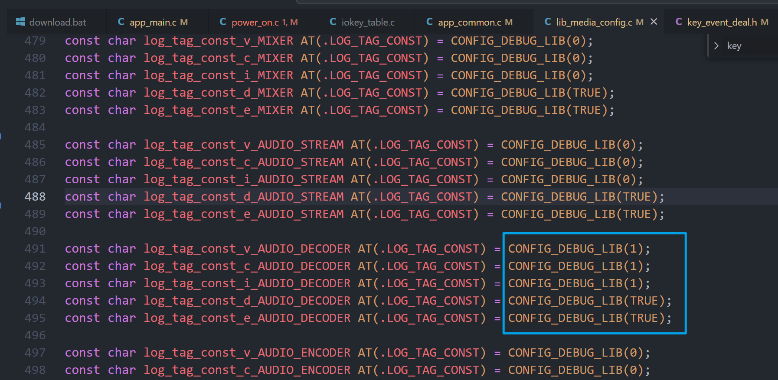Image resolution: width=778 pixels, height=380 pixels.
Task: Click line number 498 in the gutter
Action: [x=35, y=370]
